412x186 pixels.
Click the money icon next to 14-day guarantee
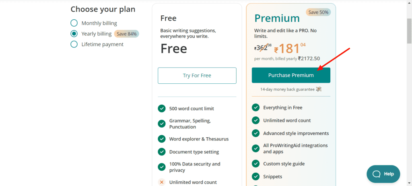(x=319, y=89)
